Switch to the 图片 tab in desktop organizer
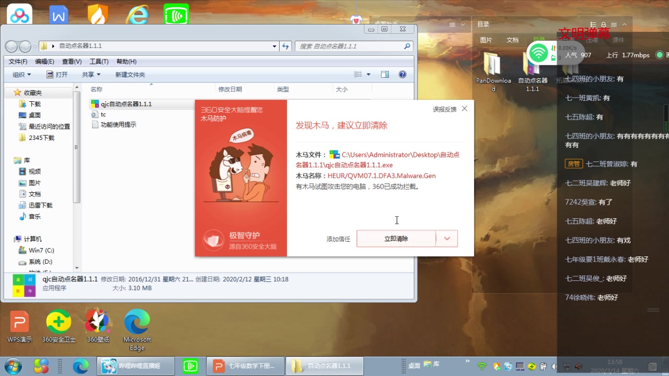This screenshot has height=376, width=669. pyautogui.click(x=486, y=40)
